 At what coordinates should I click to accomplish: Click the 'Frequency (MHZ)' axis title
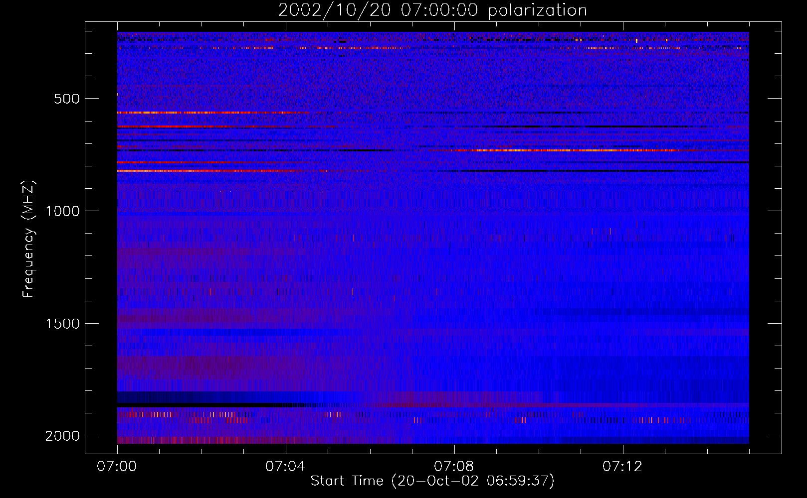coord(29,239)
